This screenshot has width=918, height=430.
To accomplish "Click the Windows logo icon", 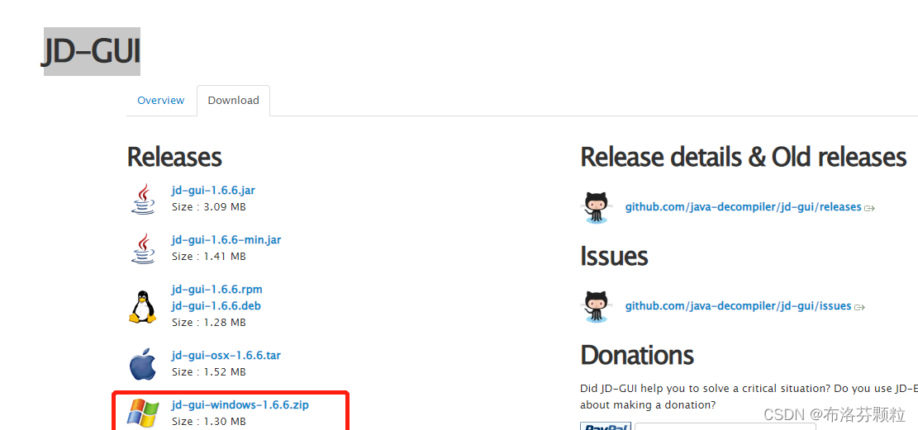I will click(143, 413).
